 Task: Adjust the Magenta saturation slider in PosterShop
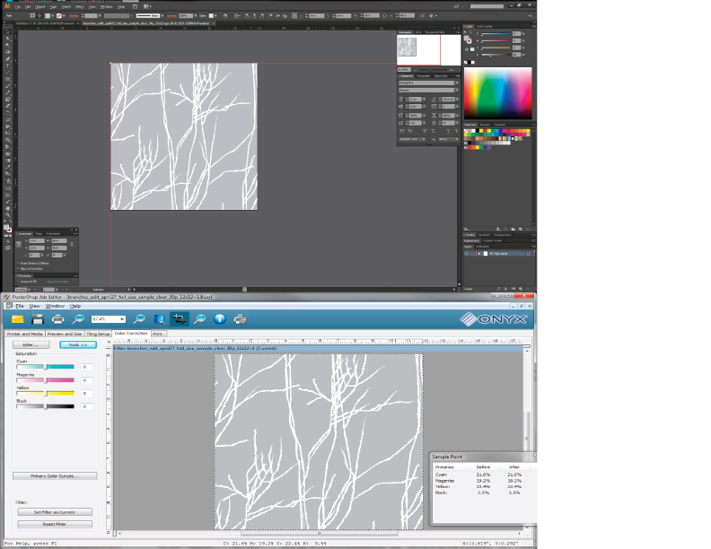[46, 380]
